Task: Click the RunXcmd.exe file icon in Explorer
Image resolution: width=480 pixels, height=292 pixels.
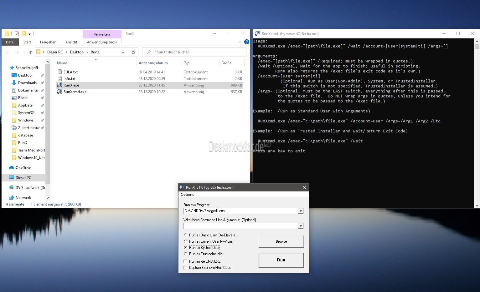Action: [x=59, y=92]
